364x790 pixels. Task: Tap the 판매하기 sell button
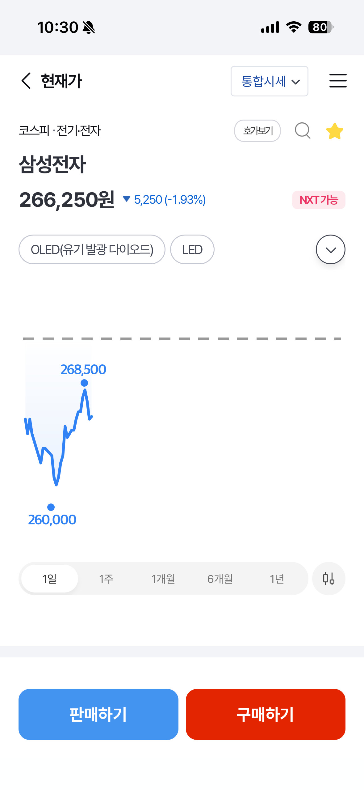point(98,714)
